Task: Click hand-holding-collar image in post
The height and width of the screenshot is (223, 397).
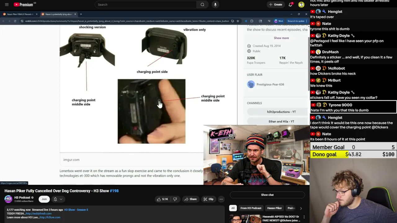Action: [151, 111]
